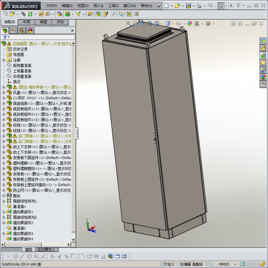Open the 工具(T) menu

[x=113, y=6]
